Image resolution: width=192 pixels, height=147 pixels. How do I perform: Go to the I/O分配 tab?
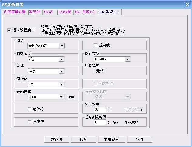coord(65,12)
